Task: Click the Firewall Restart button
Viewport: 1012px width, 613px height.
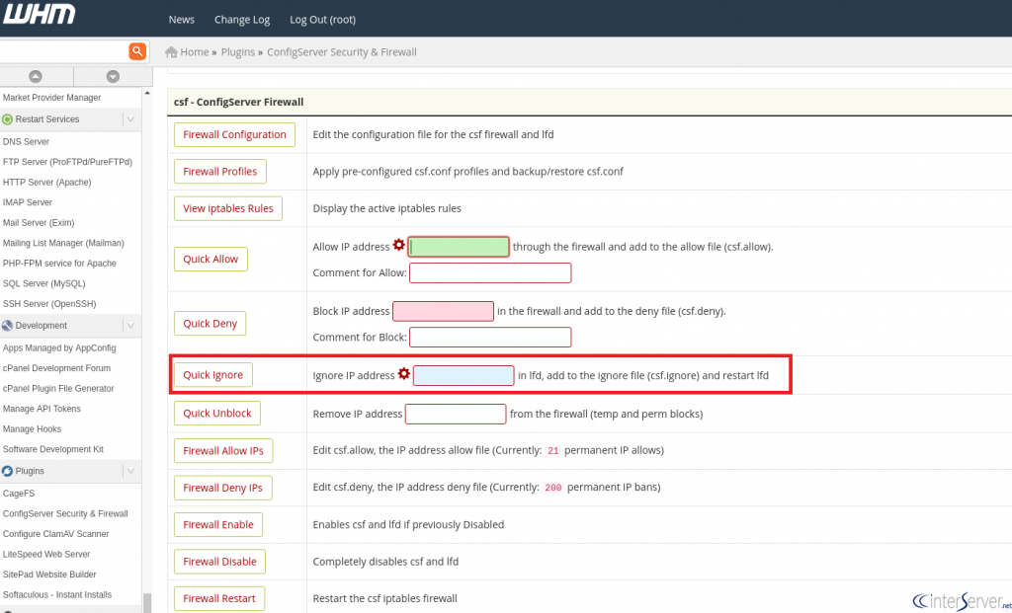Action: tap(219, 598)
